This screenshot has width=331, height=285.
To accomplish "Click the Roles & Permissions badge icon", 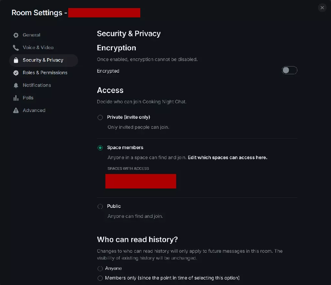I will coord(16,73).
